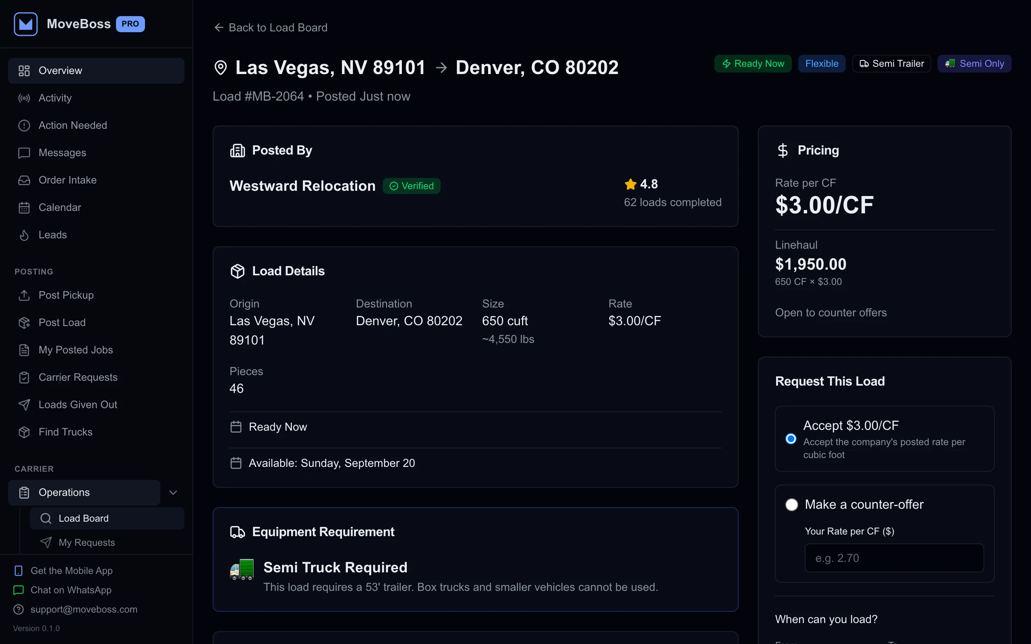Click the Load Details cube icon
Viewport: 1031px width, 644px height.
coord(238,271)
